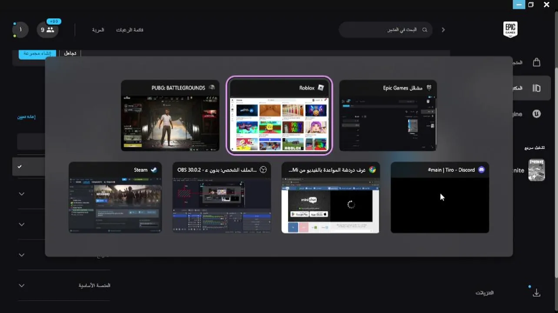Open the العربة cart menu
This screenshot has height=313, width=558.
[98, 30]
